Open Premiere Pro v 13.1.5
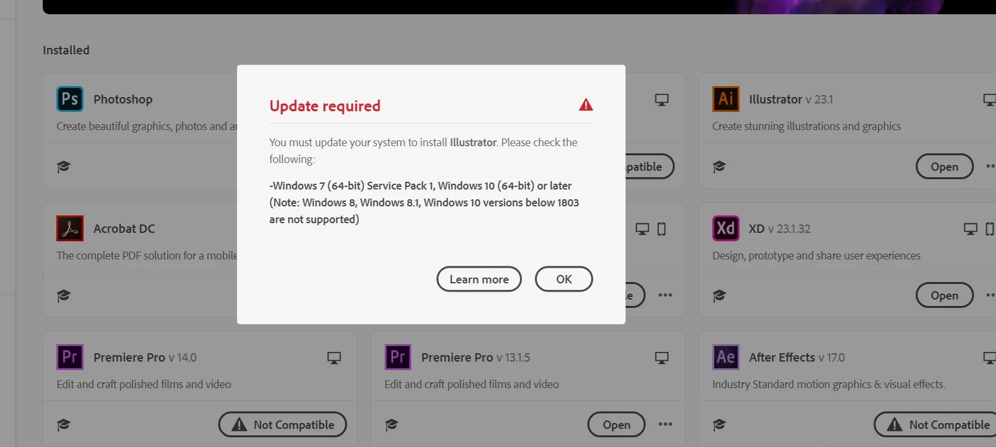 [x=616, y=424]
